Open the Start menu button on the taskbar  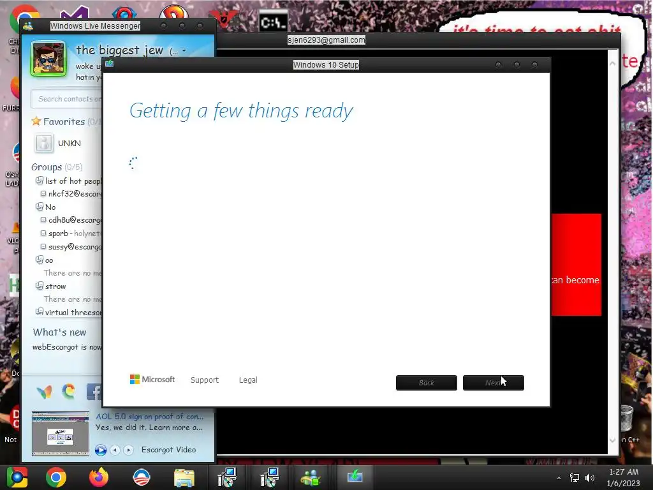click(x=17, y=477)
